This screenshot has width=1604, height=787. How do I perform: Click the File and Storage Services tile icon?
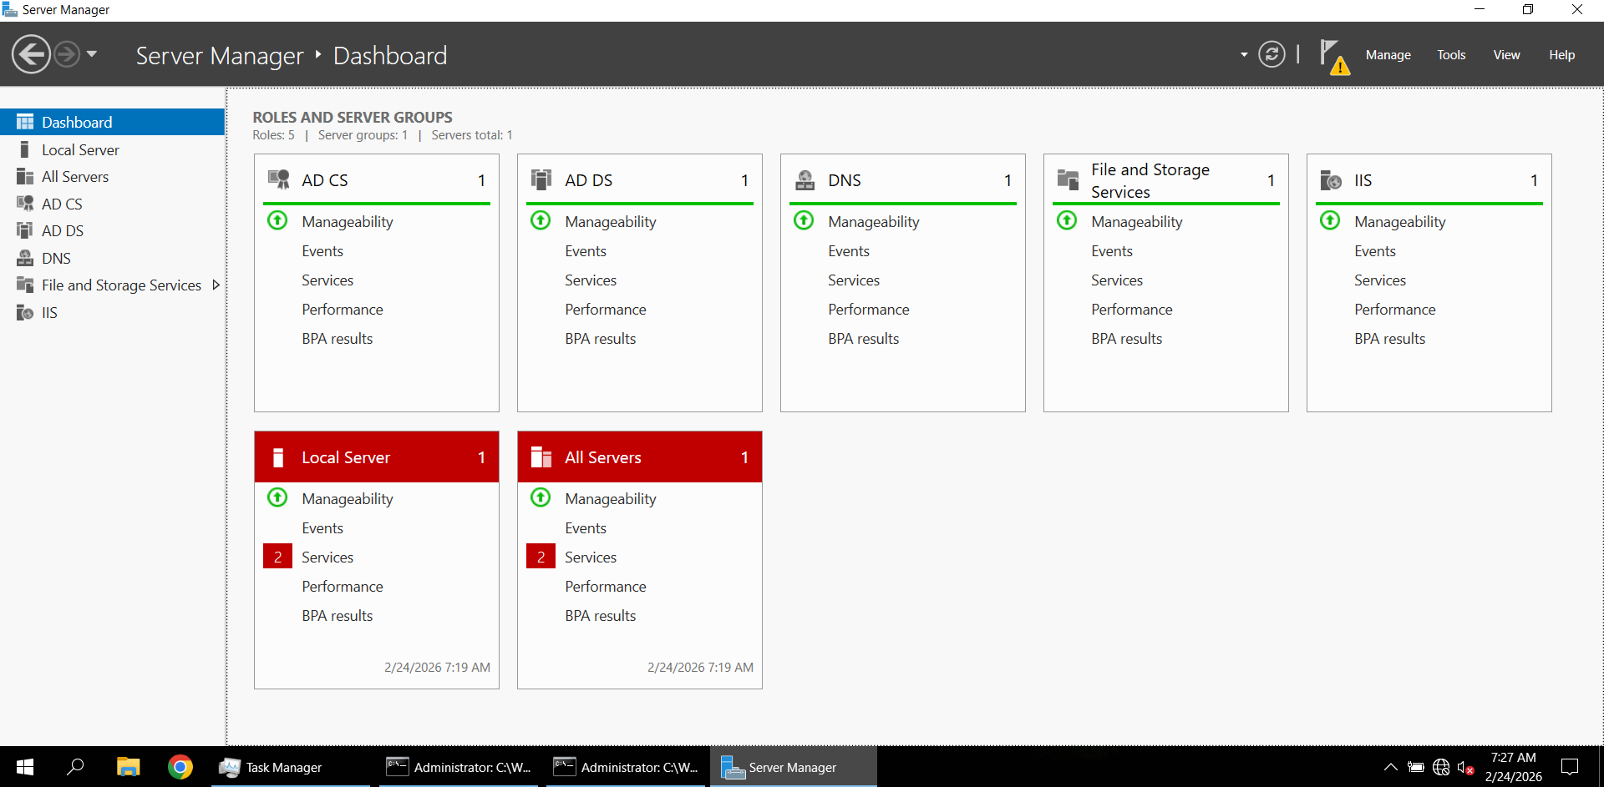tap(1068, 179)
